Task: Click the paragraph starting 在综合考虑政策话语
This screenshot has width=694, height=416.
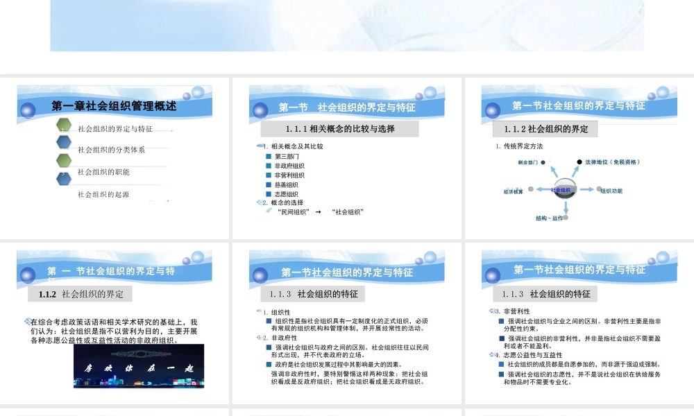Action: click(x=114, y=331)
